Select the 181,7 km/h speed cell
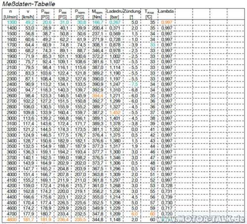This screenshot has width=247, height=224. [x=29, y=220]
